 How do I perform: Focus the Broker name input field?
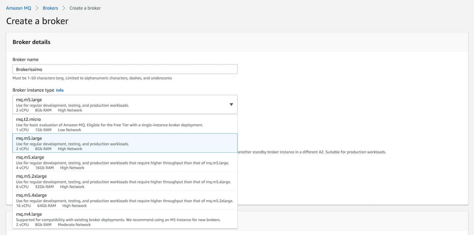[x=125, y=69]
